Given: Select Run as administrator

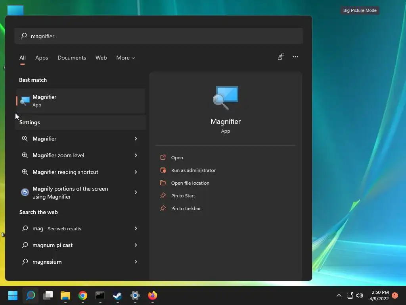Looking at the screenshot, I should (x=193, y=170).
